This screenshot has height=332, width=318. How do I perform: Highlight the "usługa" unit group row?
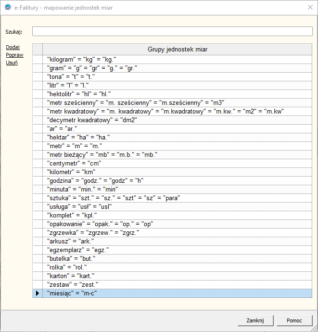(x=79, y=206)
